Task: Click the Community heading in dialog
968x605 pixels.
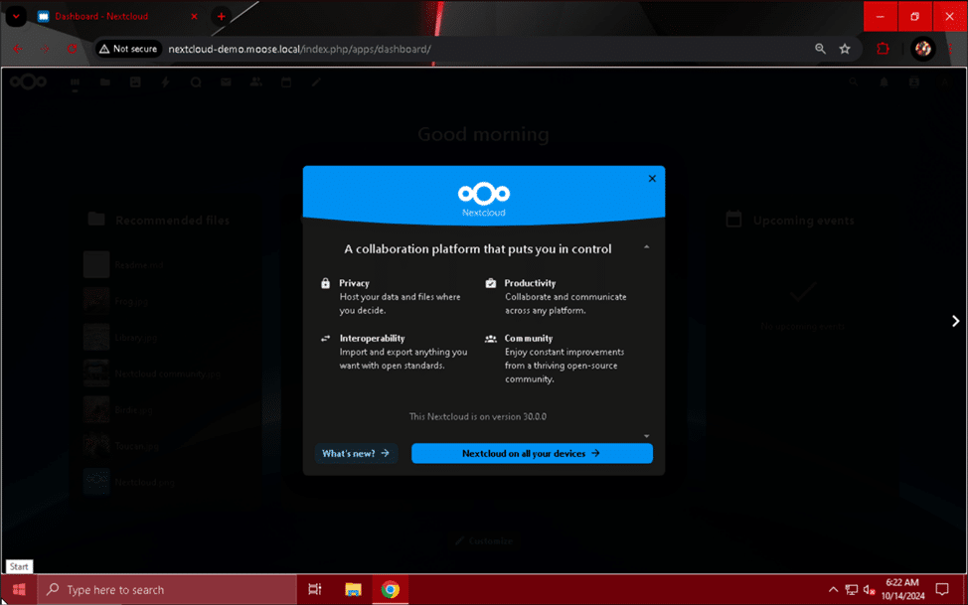Action: [x=529, y=339]
